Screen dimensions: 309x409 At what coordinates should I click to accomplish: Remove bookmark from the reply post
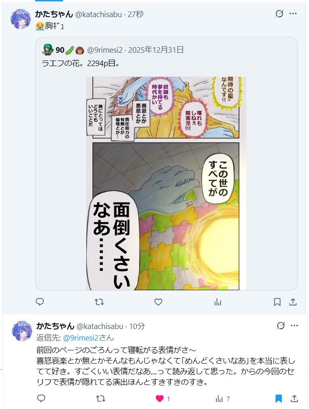pos(279,398)
